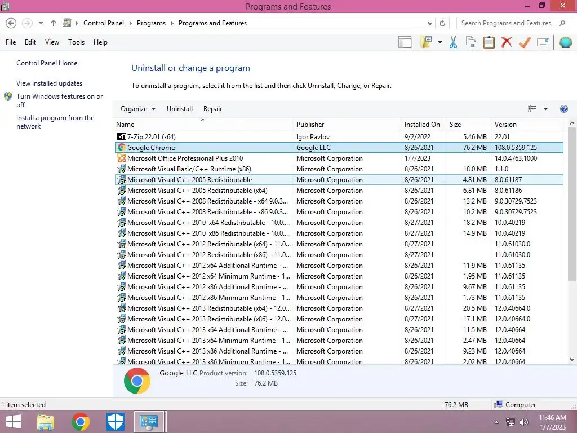Open the blue shield app in taskbar
This screenshot has width=577, height=433.
point(115,422)
